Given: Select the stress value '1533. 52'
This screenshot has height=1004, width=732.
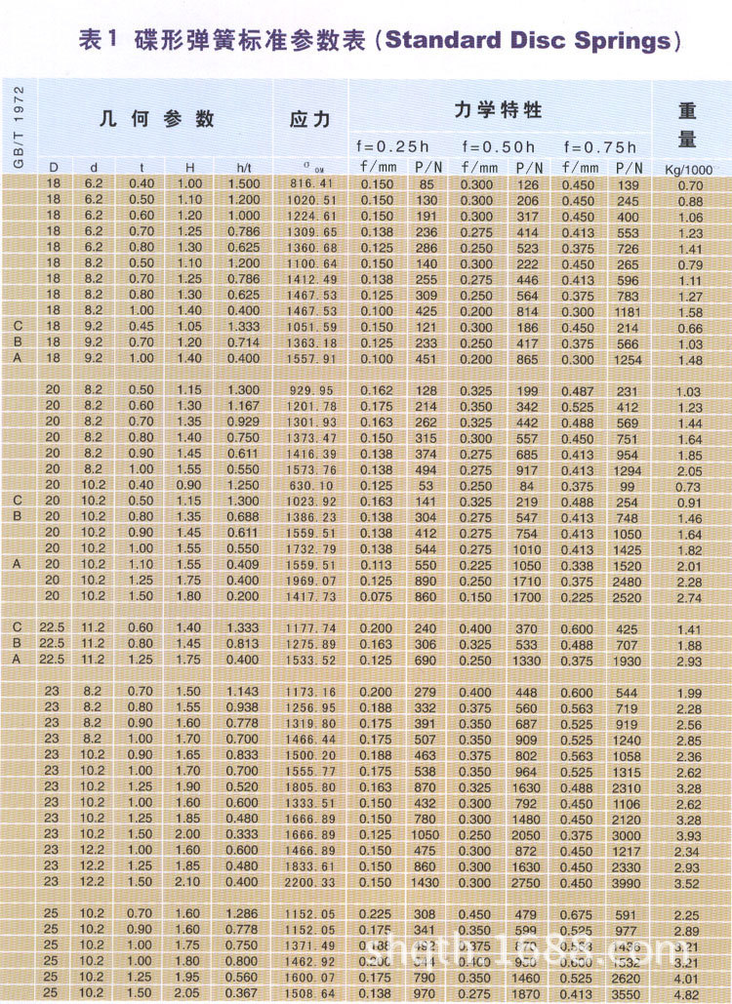Looking at the screenshot, I should [310, 661].
